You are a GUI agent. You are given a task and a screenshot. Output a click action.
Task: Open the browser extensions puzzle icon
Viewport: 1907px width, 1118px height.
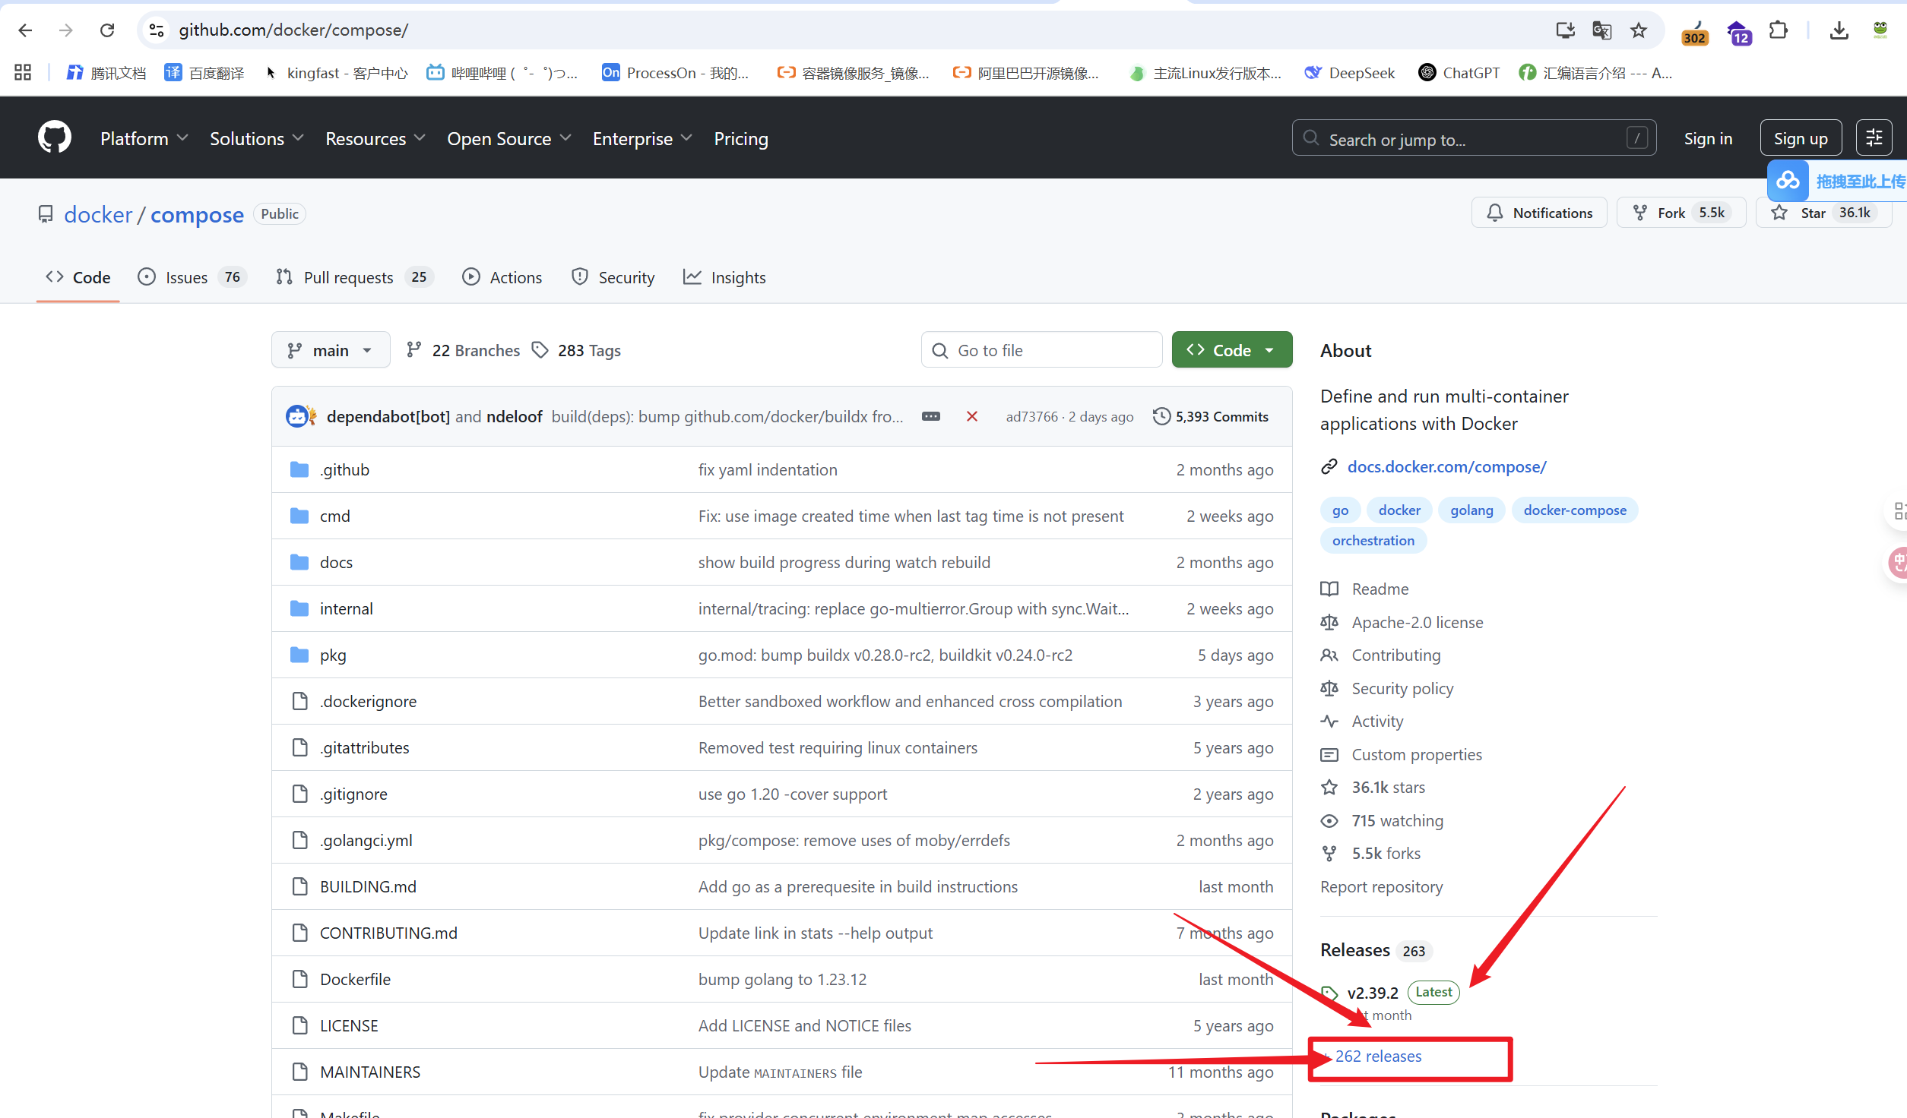pyautogui.click(x=1779, y=30)
